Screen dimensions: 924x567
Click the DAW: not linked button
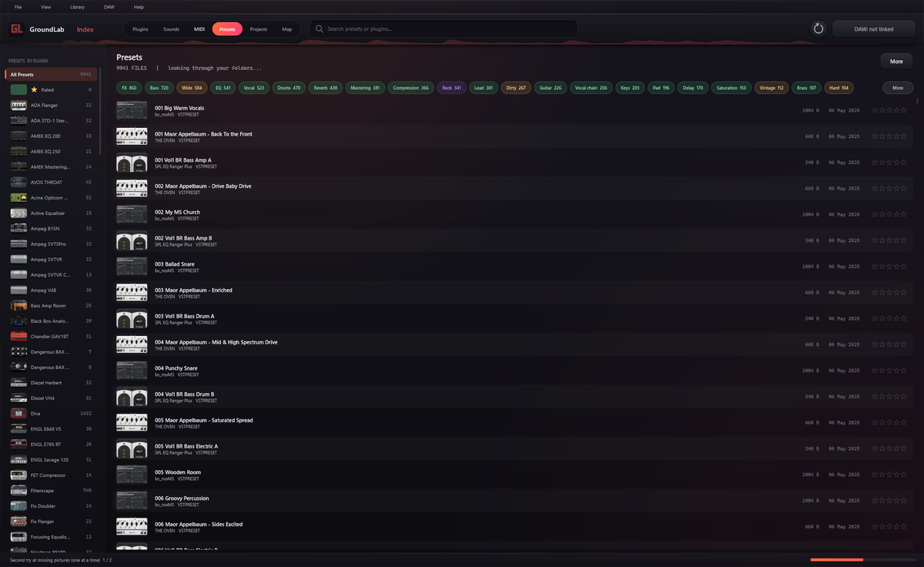(874, 29)
